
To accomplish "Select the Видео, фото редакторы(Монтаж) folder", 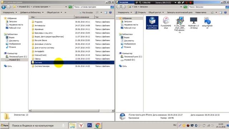I will [x=49, y=37].
